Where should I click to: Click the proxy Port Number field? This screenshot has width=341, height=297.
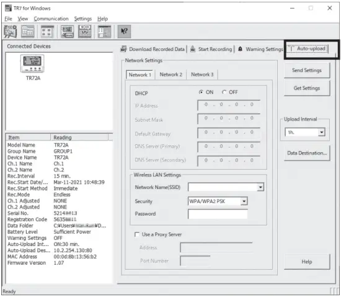click(195, 261)
